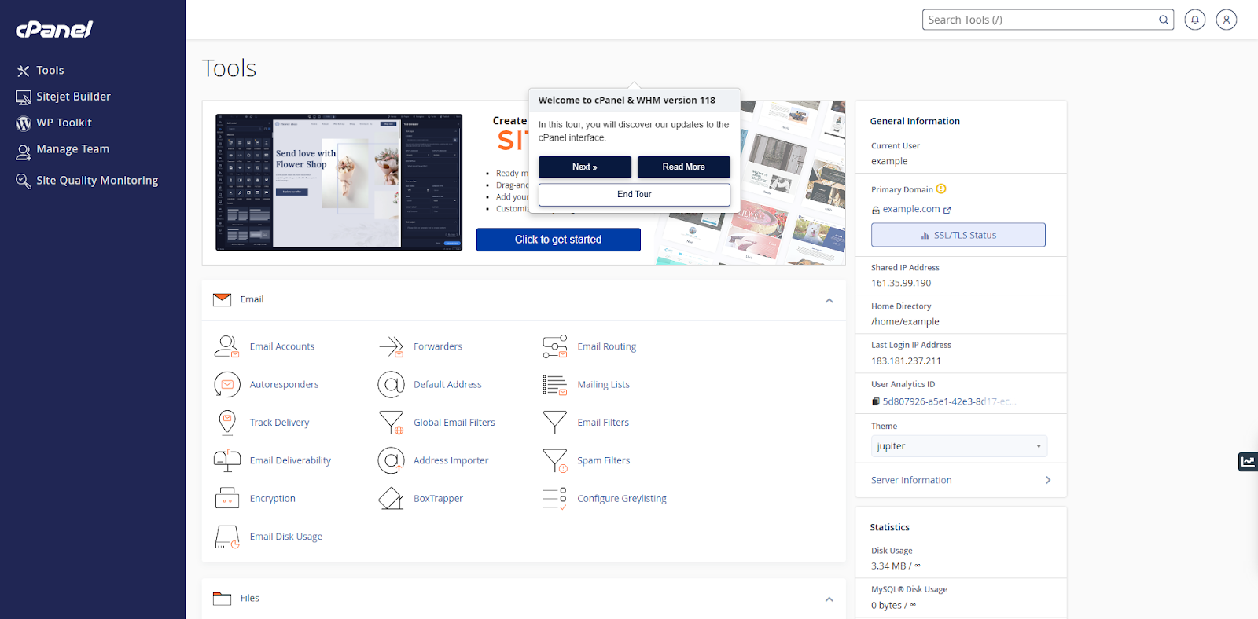Open the Spam Filters link
This screenshot has height=619, width=1258.
coord(604,460)
